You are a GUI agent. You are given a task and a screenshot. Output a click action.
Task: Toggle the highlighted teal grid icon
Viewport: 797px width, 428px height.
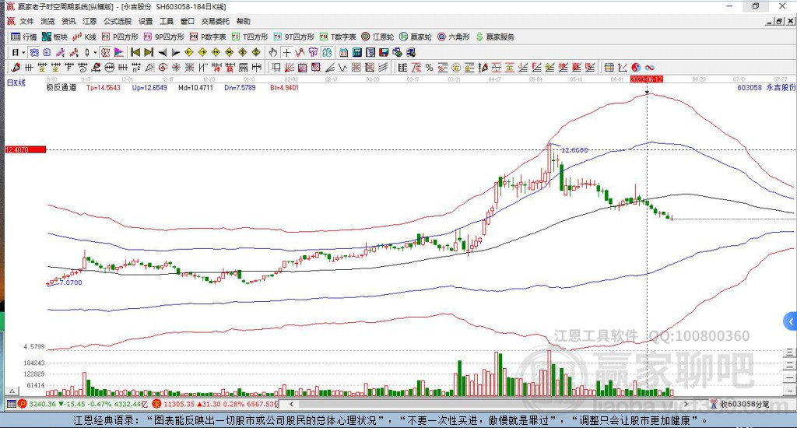(x=327, y=52)
